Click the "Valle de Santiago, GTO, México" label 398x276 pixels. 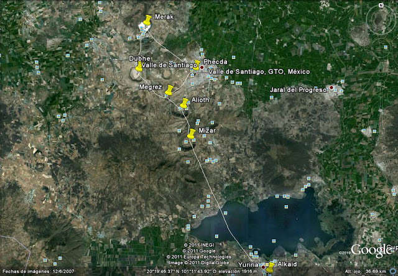[x=246, y=72]
